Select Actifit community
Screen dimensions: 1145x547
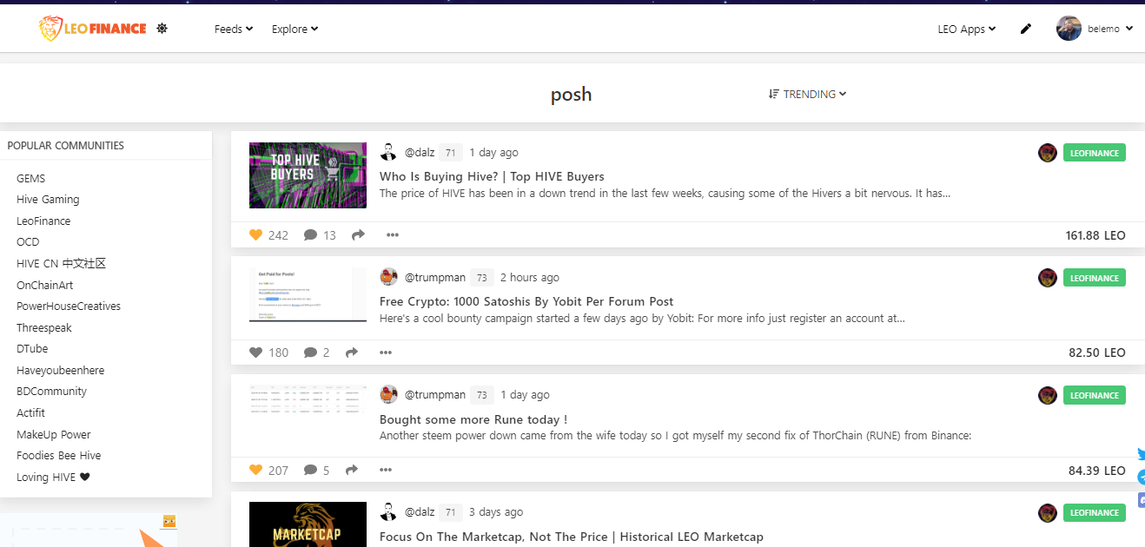coord(30,412)
